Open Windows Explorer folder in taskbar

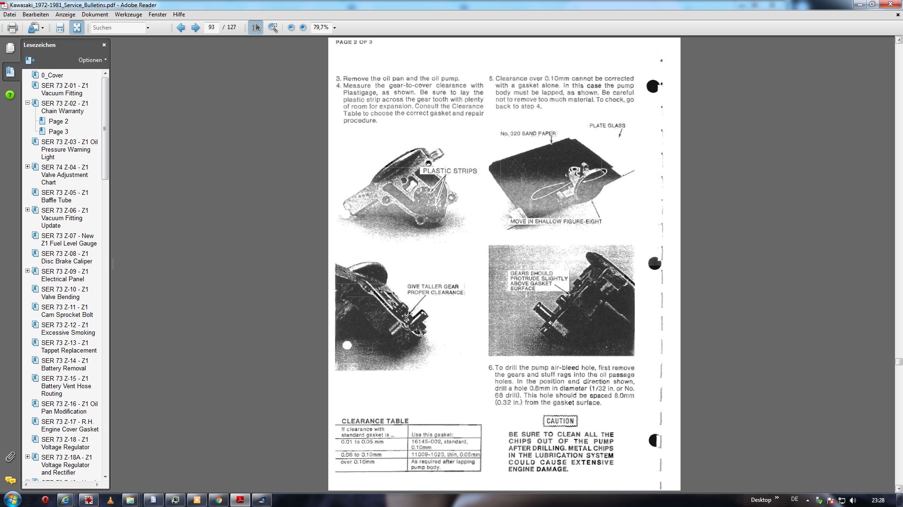tap(130, 500)
